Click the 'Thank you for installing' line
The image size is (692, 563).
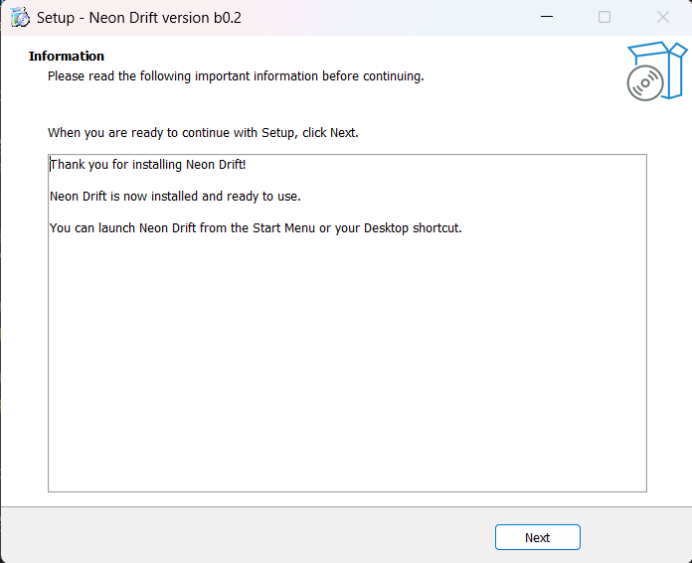(x=148, y=164)
